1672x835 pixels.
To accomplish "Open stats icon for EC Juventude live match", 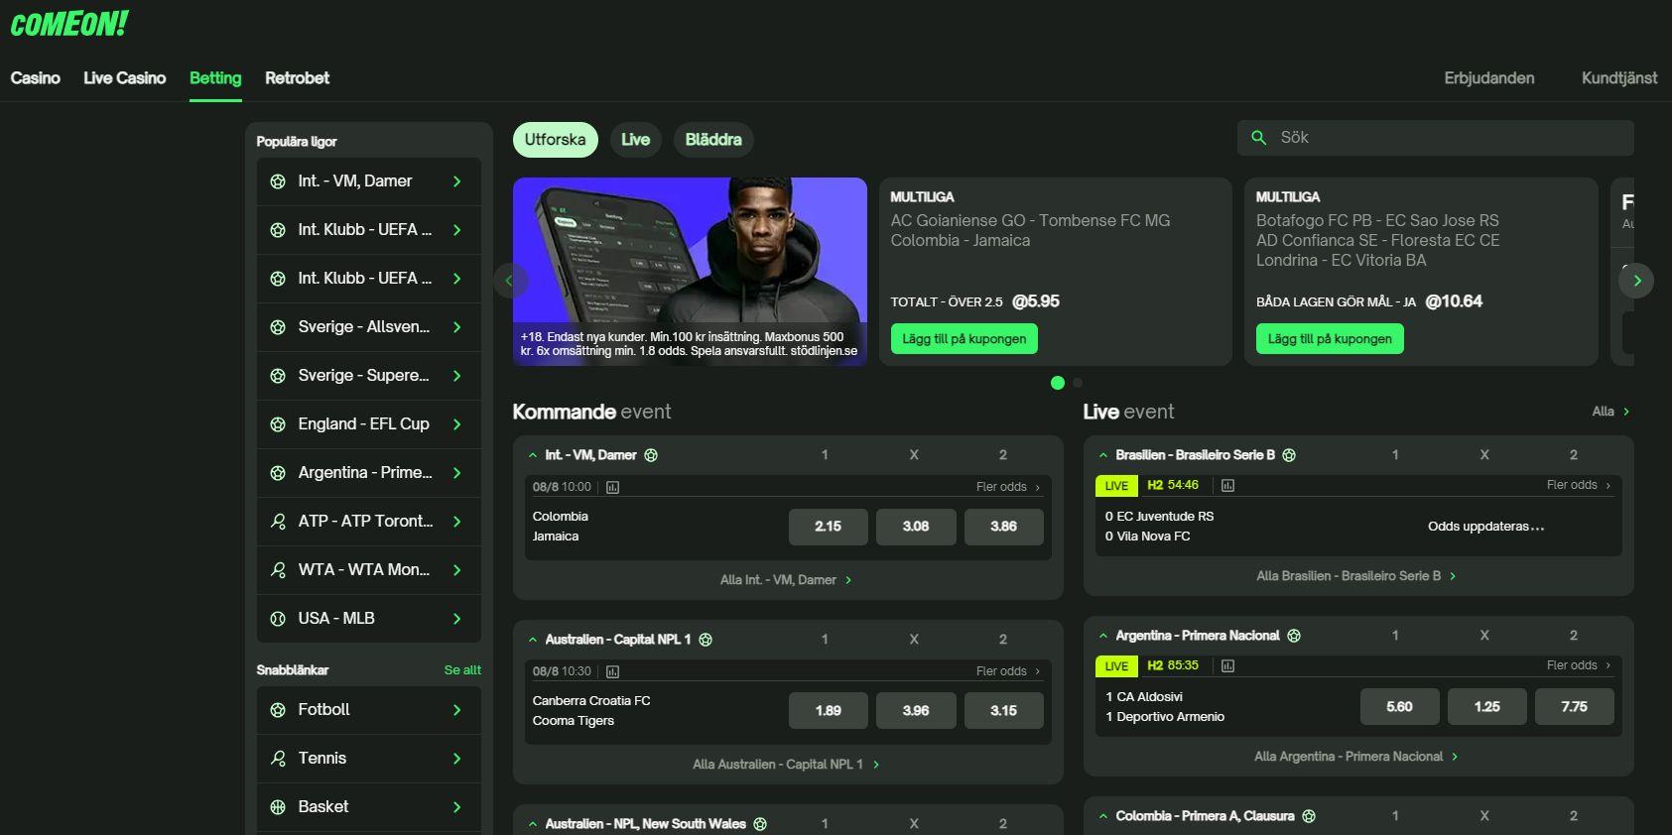I will point(1227,485).
